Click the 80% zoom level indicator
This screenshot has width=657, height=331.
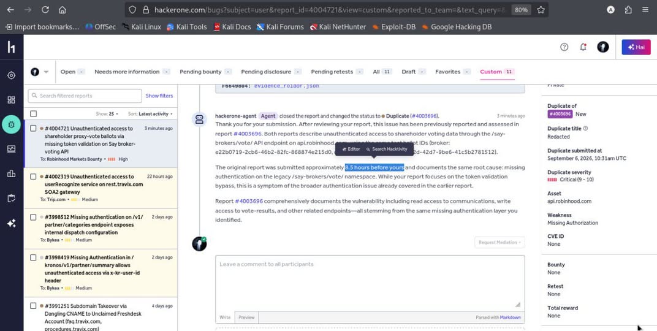coord(521,10)
